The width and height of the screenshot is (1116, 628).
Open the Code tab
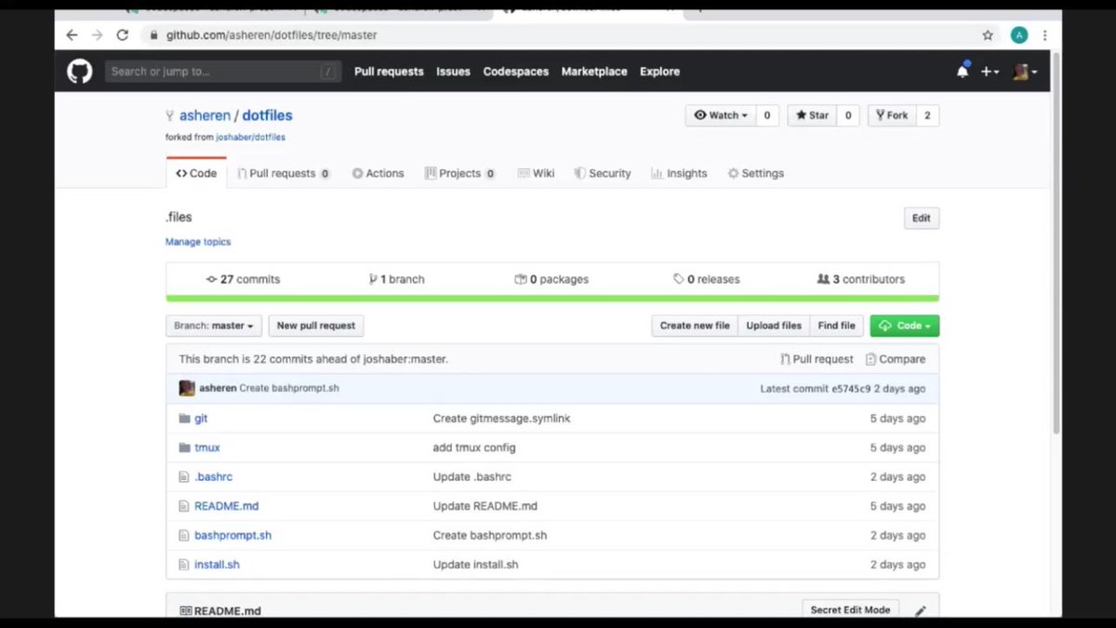pos(196,173)
